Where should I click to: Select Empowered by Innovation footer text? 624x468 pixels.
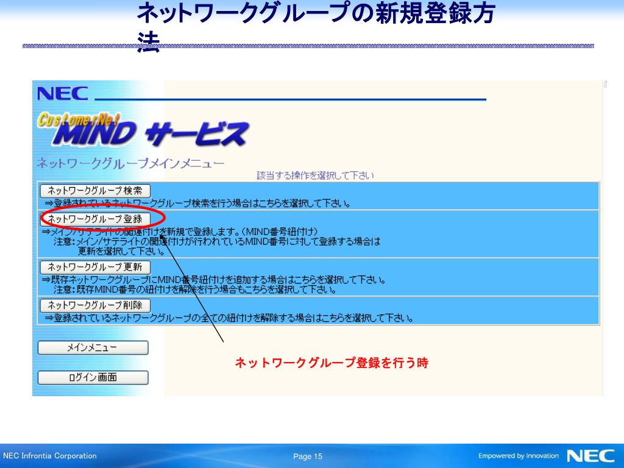pyautogui.click(x=519, y=456)
